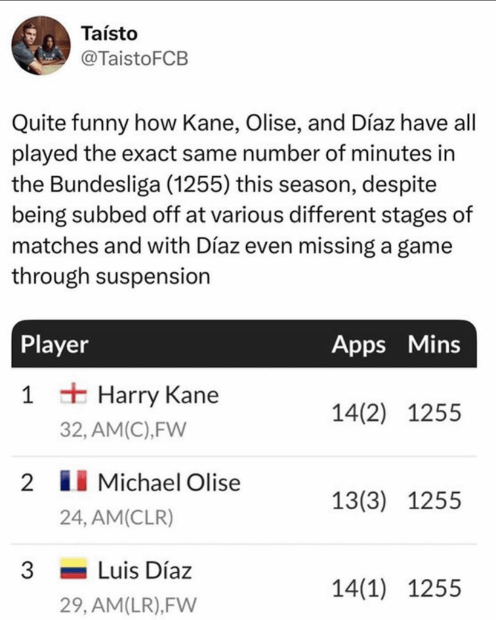496x620 pixels.
Task: Click Kane's position text 32, AM(C),FW
Action: pos(122,430)
